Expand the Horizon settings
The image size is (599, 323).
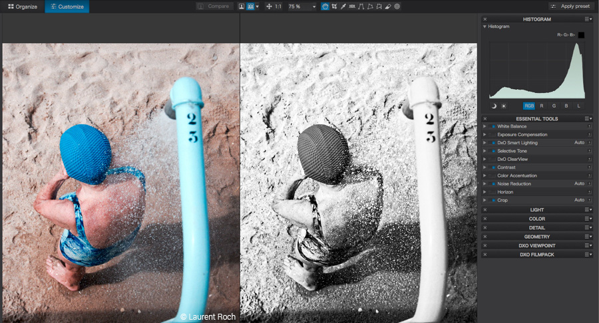tap(485, 192)
